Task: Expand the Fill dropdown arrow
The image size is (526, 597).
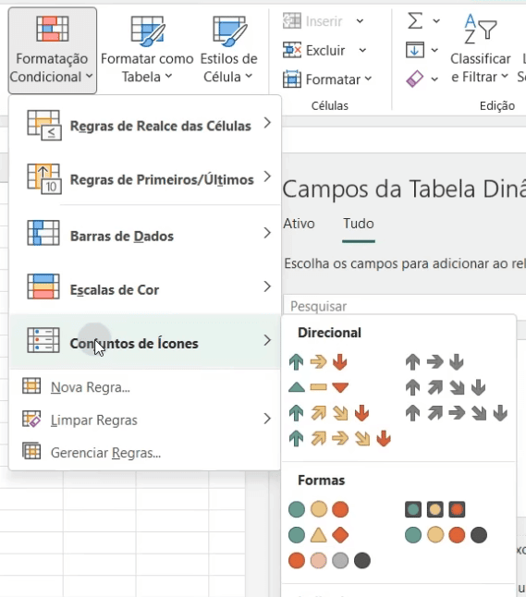Action: (434, 50)
